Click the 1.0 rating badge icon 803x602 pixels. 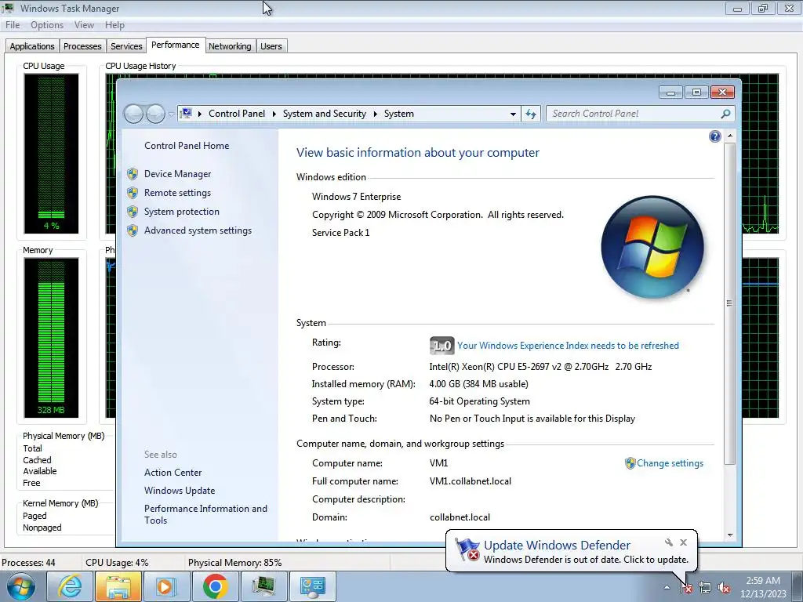(x=441, y=346)
